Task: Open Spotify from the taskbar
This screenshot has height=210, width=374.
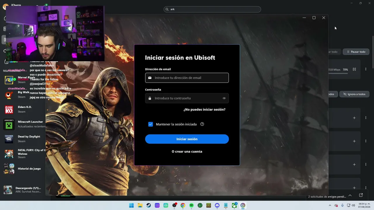Action: pos(191,205)
